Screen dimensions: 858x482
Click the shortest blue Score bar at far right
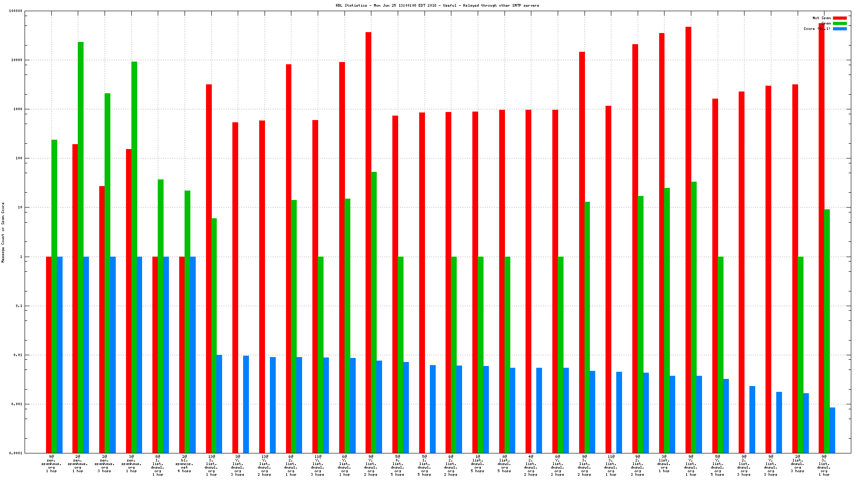832,430
